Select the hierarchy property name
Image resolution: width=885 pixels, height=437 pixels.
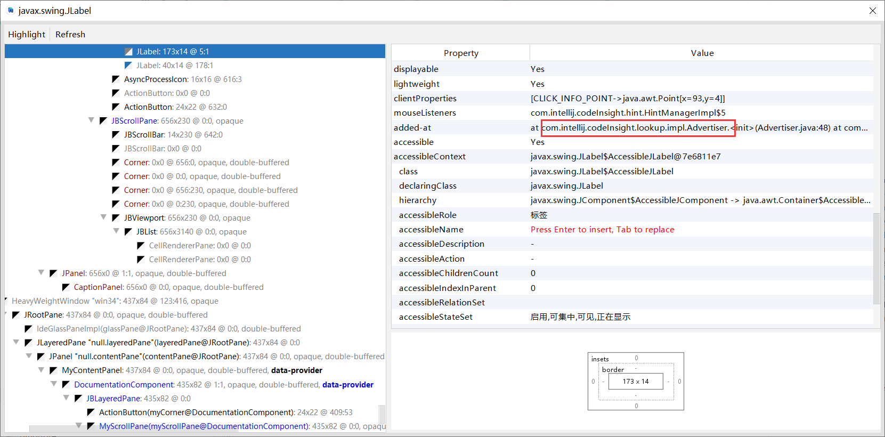coord(418,200)
